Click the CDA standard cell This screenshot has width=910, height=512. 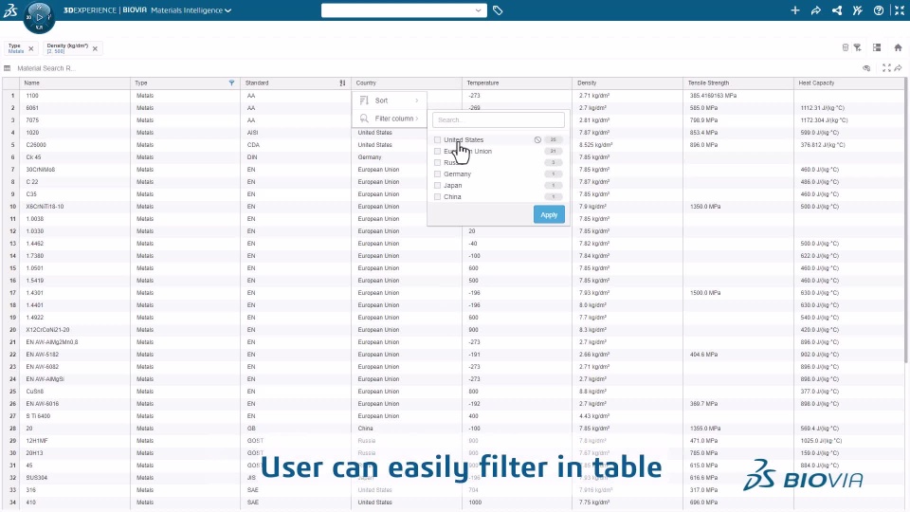296,144
